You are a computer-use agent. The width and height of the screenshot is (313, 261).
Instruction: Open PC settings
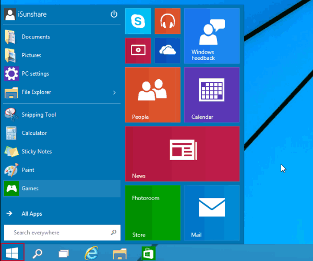point(62,74)
